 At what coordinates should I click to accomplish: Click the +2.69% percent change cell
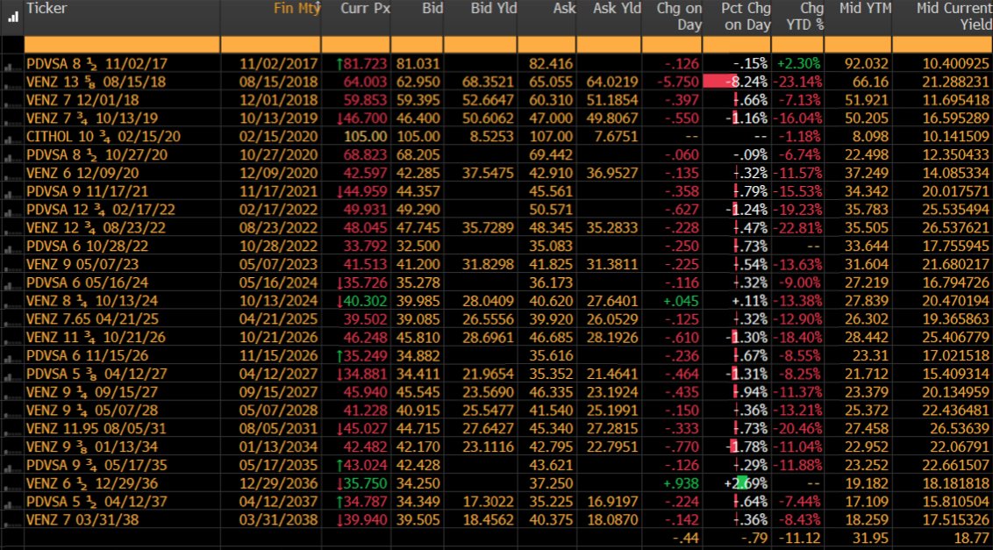pos(746,483)
